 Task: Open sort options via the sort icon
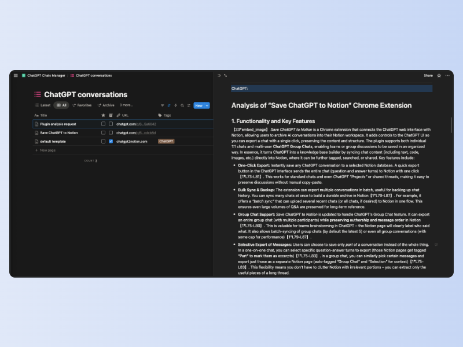(169, 105)
